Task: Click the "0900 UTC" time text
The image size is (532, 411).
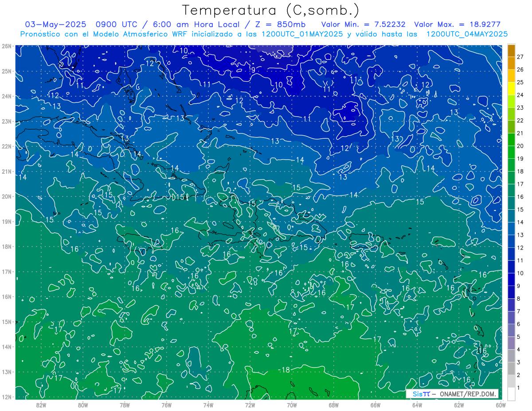Action: [x=117, y=24]
